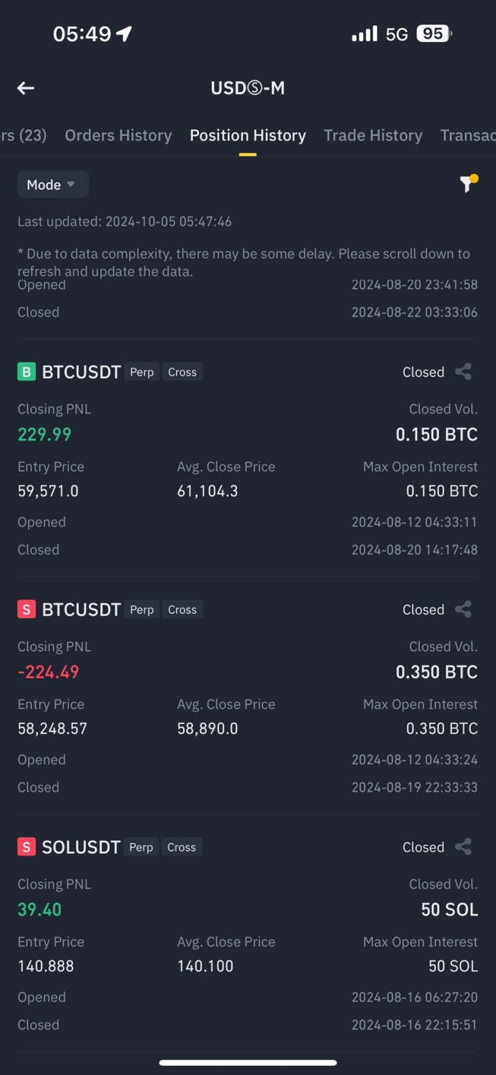Tap the battery indicator in status bar
496x1075 pixels.
(x=434, y=33)
